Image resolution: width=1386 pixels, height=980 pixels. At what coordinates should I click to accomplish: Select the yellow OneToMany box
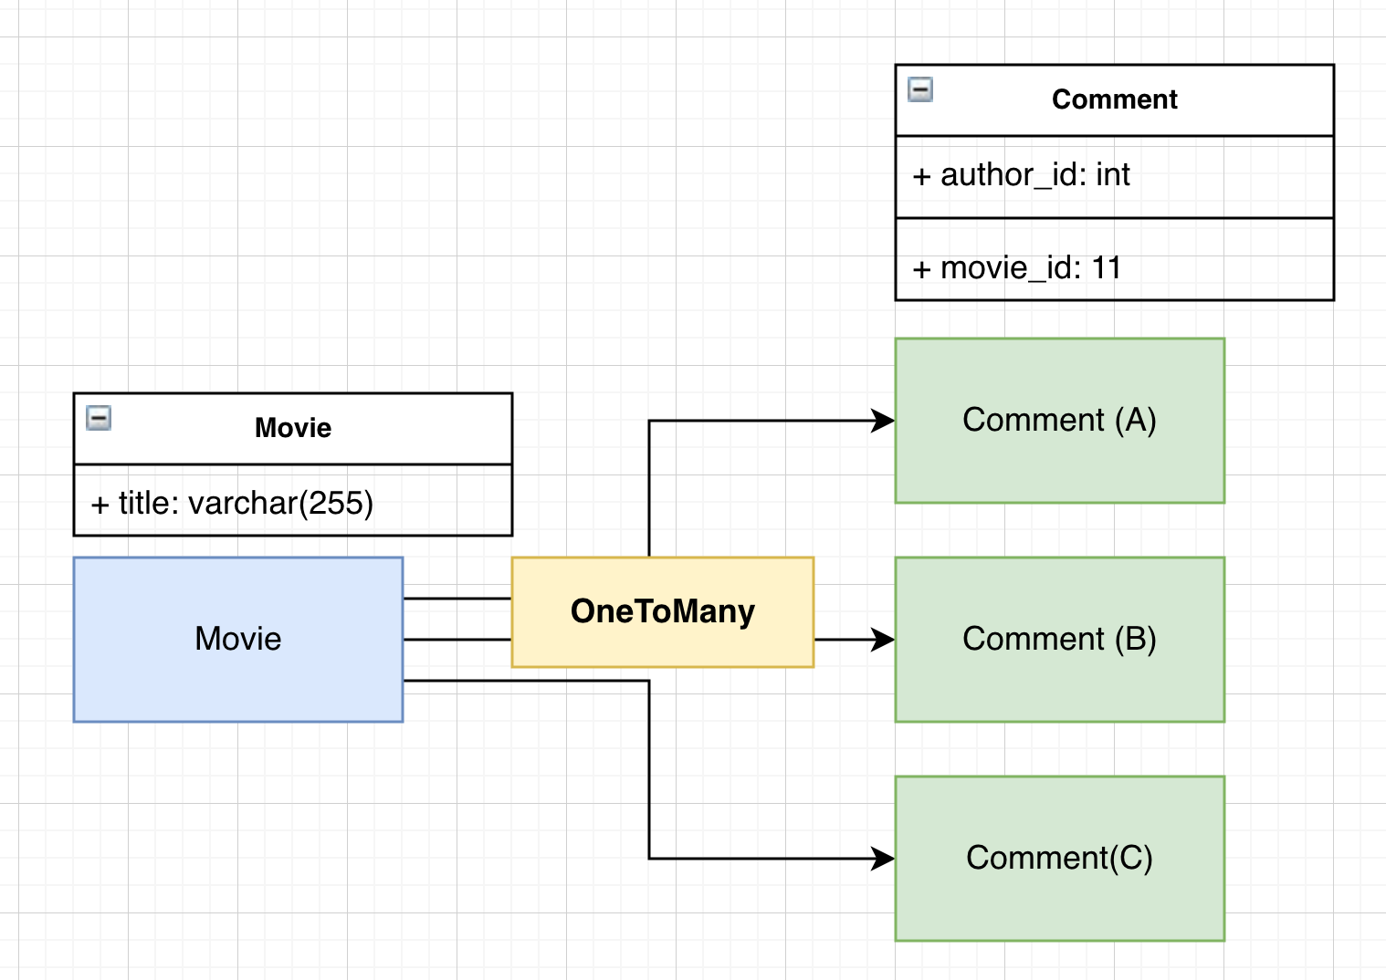click(662, 611)
